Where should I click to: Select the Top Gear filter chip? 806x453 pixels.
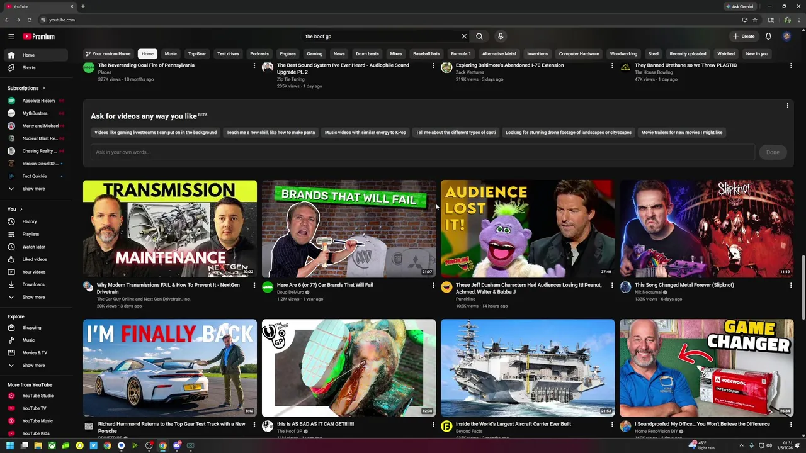click(197, 54)
